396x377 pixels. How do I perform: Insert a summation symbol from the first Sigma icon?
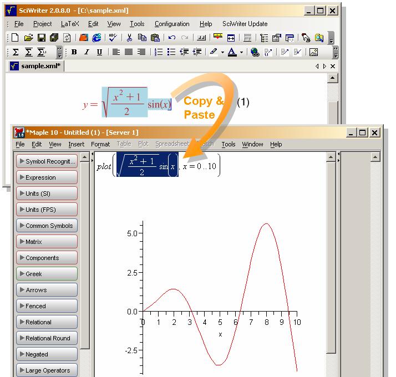16,53
